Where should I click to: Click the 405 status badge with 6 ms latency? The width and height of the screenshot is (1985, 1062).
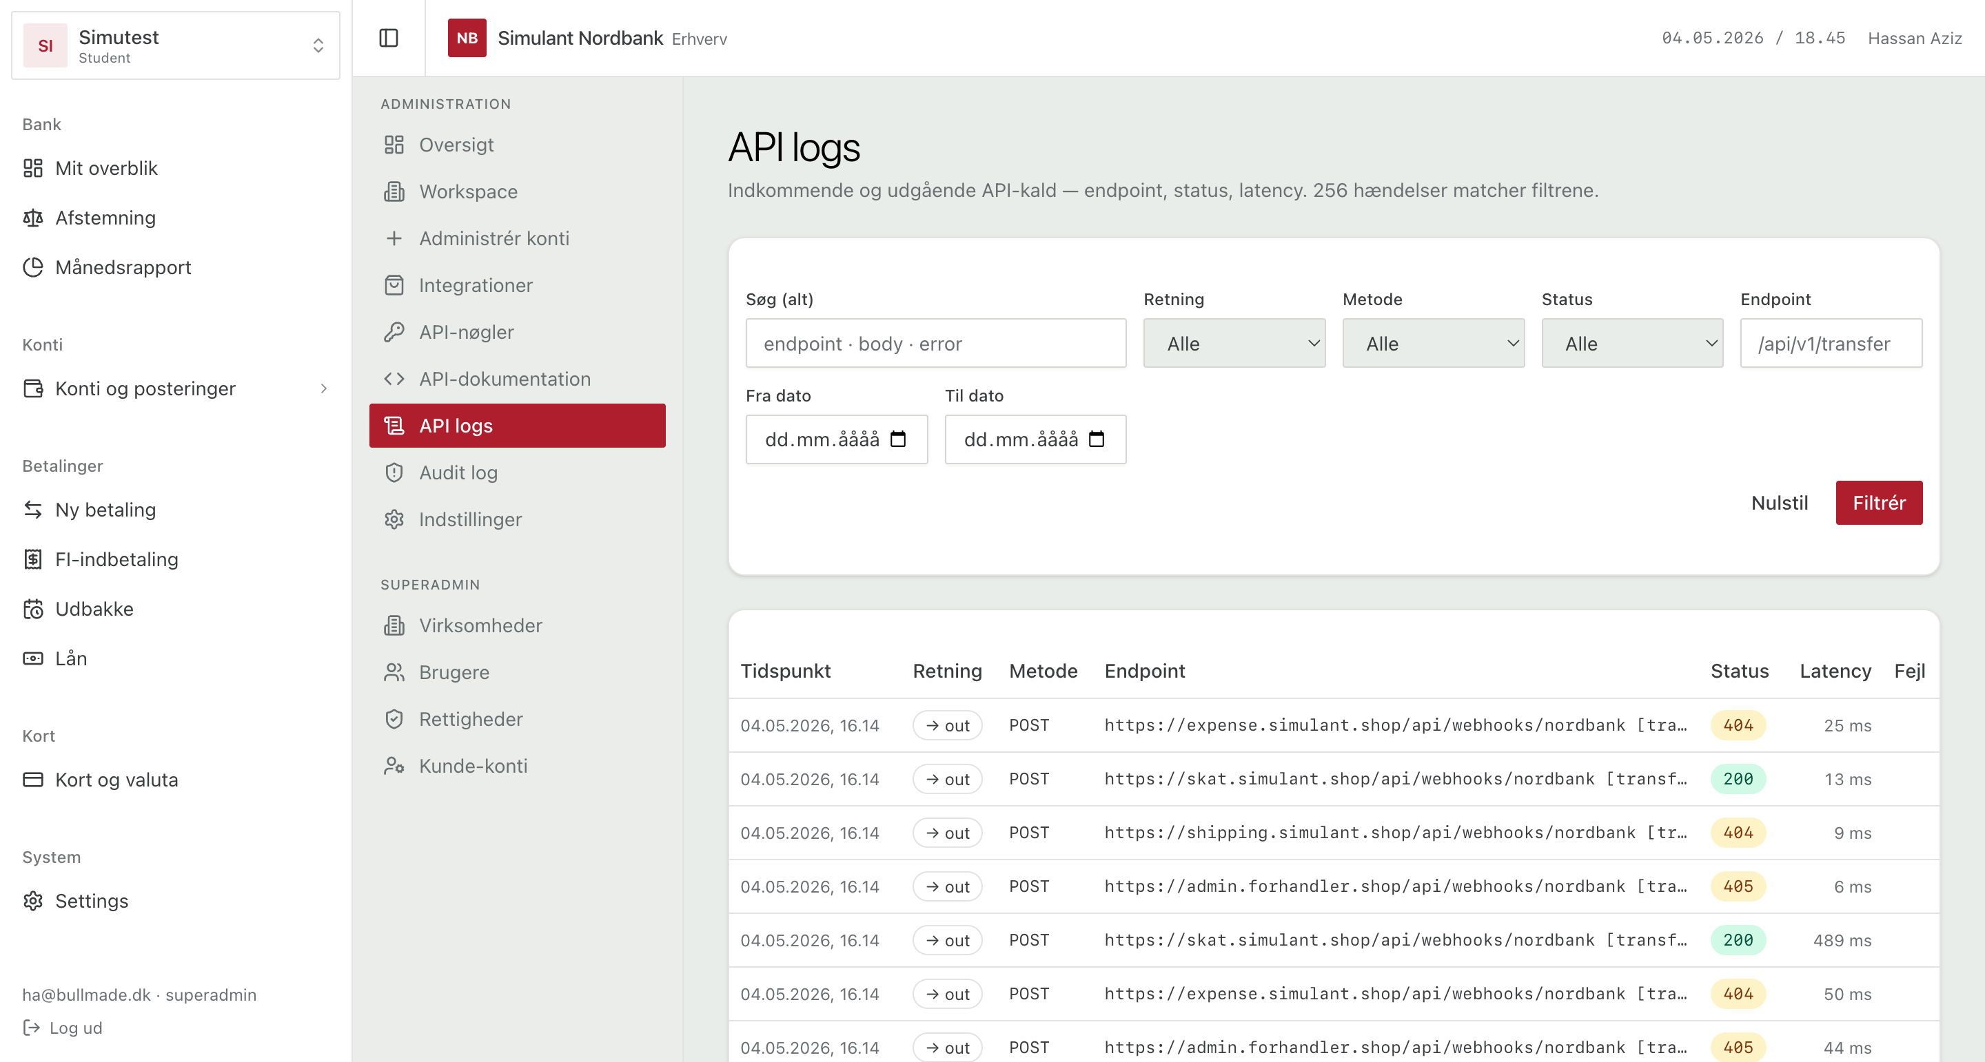[1738, 886]
